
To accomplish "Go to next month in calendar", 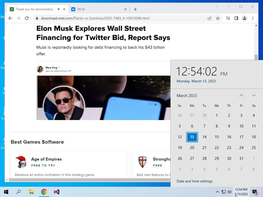I will coord(253,95).
